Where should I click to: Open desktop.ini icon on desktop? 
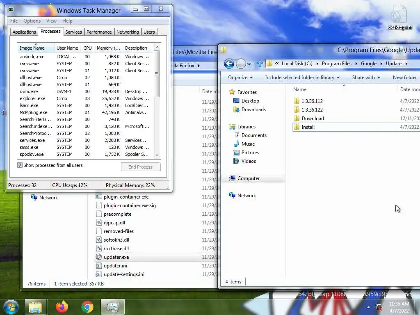click(x=399, y=17)
